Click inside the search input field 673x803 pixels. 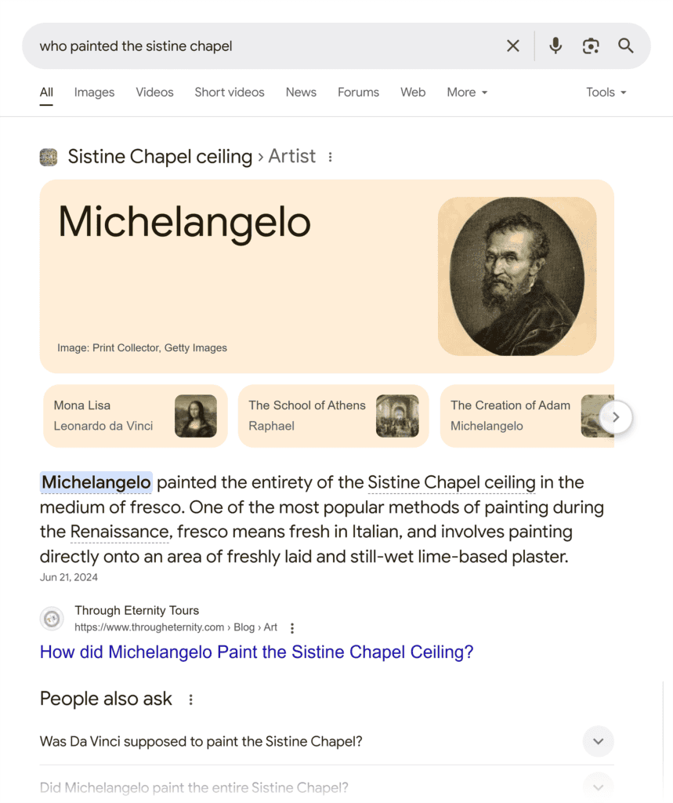pyautogui.click(x=235, y=45)
